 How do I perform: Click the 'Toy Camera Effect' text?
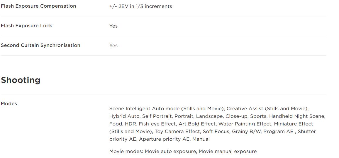[177, 131]
